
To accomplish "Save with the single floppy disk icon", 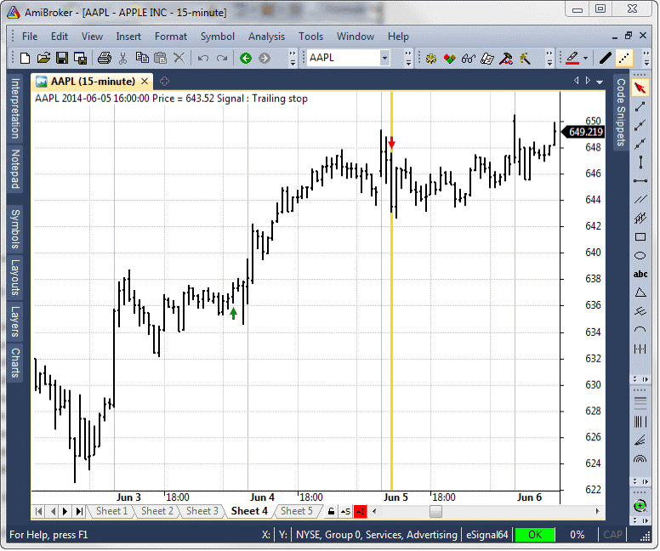I will 62,58.
